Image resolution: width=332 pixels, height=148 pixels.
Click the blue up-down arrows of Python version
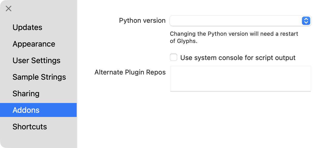[x=306, y=21]
